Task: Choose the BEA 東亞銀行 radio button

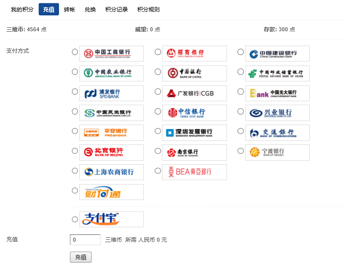Action: pos(158,171)
